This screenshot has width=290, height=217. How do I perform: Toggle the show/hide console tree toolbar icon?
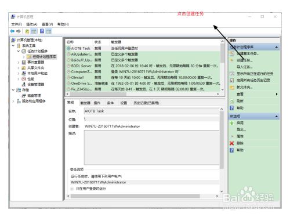(34, 31)
